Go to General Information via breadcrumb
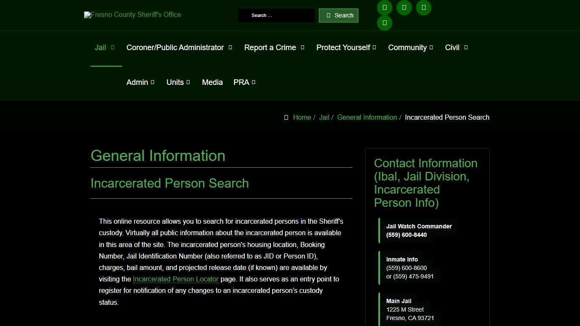 click(367, 117)
